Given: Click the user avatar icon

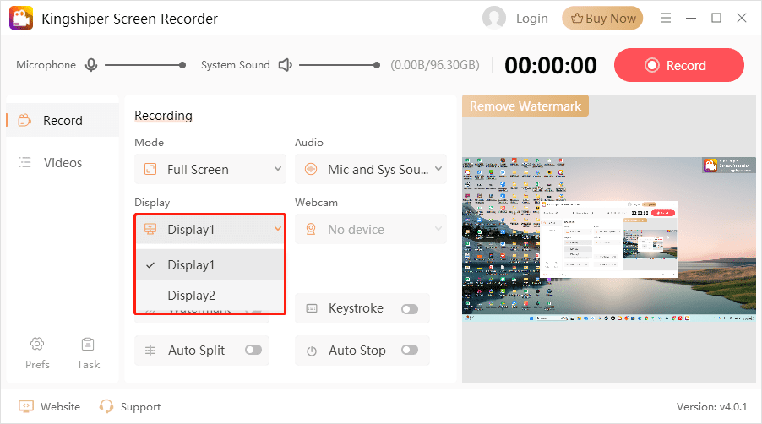Looking at the screenshot, I should [x=493, y=18].
